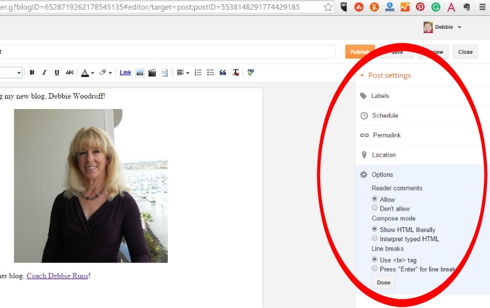Collapse Post settings panel

pos(386,75)
